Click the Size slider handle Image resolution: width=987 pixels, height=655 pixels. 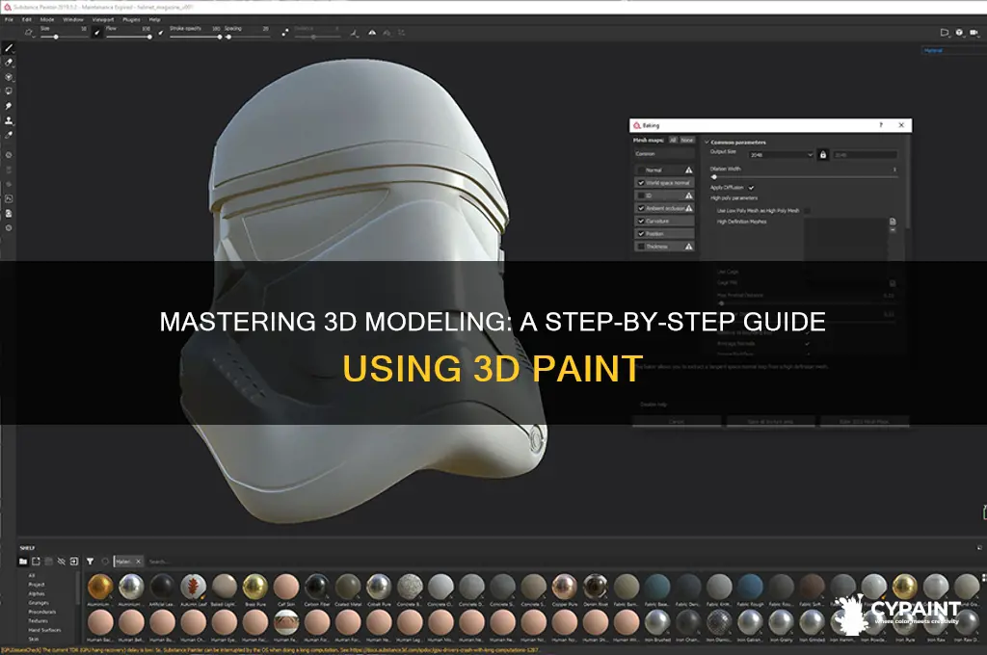click(56, 38)
